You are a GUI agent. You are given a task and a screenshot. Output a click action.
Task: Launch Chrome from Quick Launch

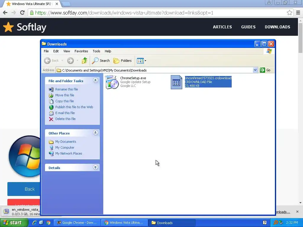[x=48, y=223]
